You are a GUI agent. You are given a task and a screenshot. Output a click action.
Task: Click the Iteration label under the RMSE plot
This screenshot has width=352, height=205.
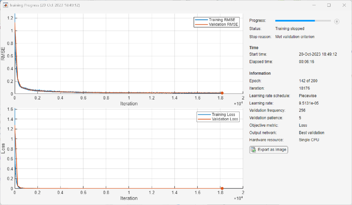coord(129,103)
